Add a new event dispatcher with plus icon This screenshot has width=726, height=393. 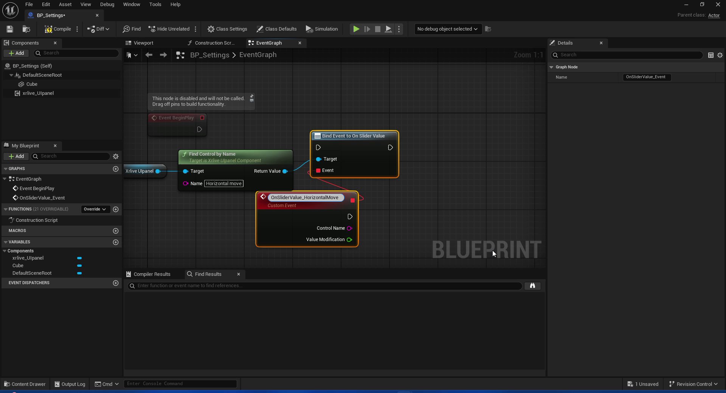[116, 283]
